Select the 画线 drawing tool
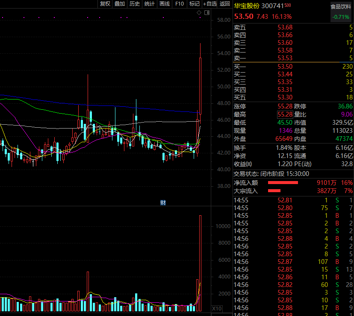354x316 pixels. pyautogui.click(x=165, y=4)
